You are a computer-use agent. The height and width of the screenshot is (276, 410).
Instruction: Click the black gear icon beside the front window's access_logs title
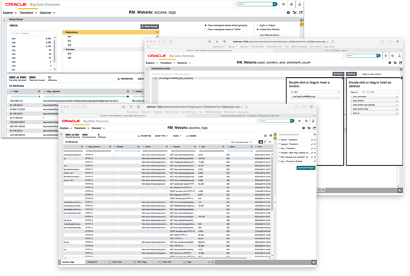coord(303,128)
